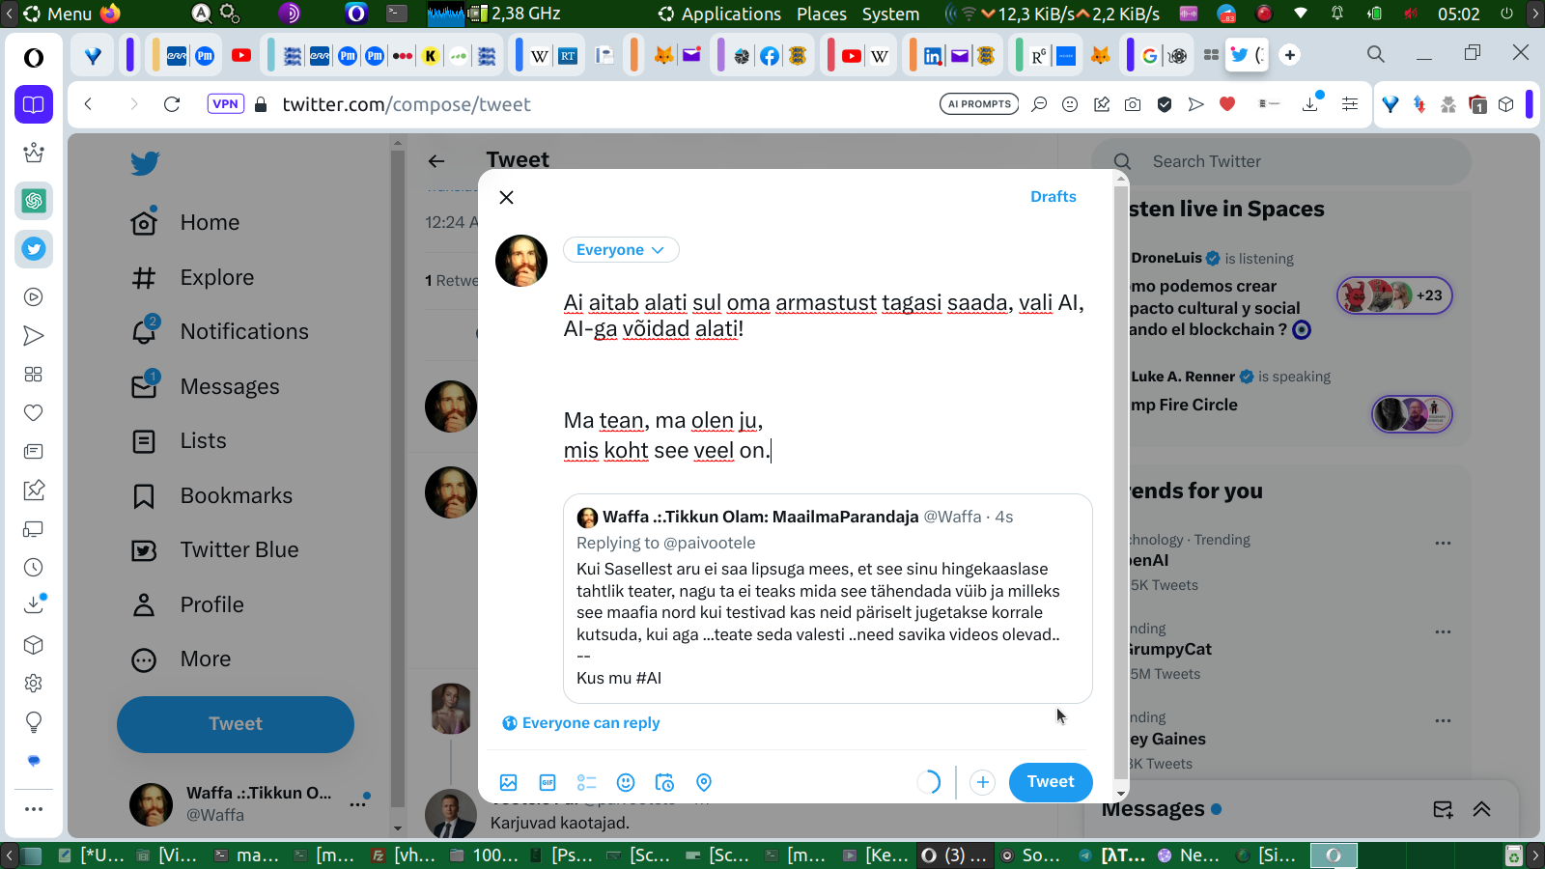The height and width of the screenshot is (869, 1545).
Task: Click the red heart in address bar
Action: [1227, 104]
